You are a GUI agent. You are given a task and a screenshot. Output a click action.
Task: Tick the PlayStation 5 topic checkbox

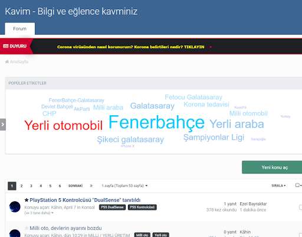coord(300,207)
